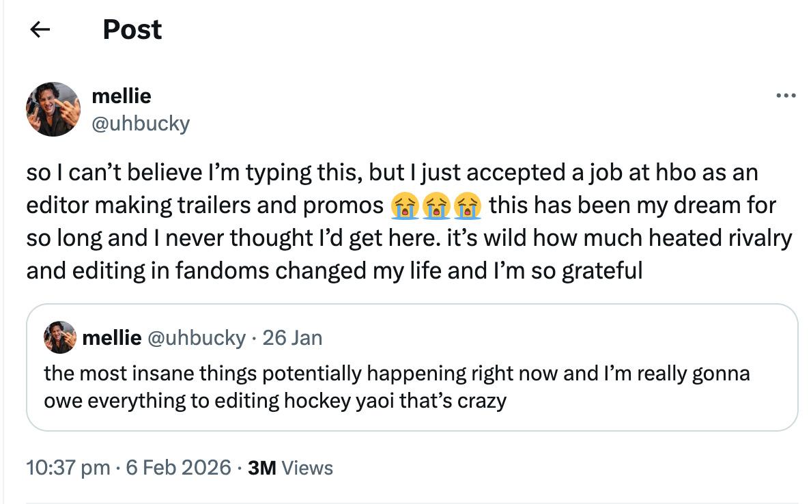The height and width of the screenshot is (504, 811).
Task: Click the "Post" header title
Action: point(132,29)
